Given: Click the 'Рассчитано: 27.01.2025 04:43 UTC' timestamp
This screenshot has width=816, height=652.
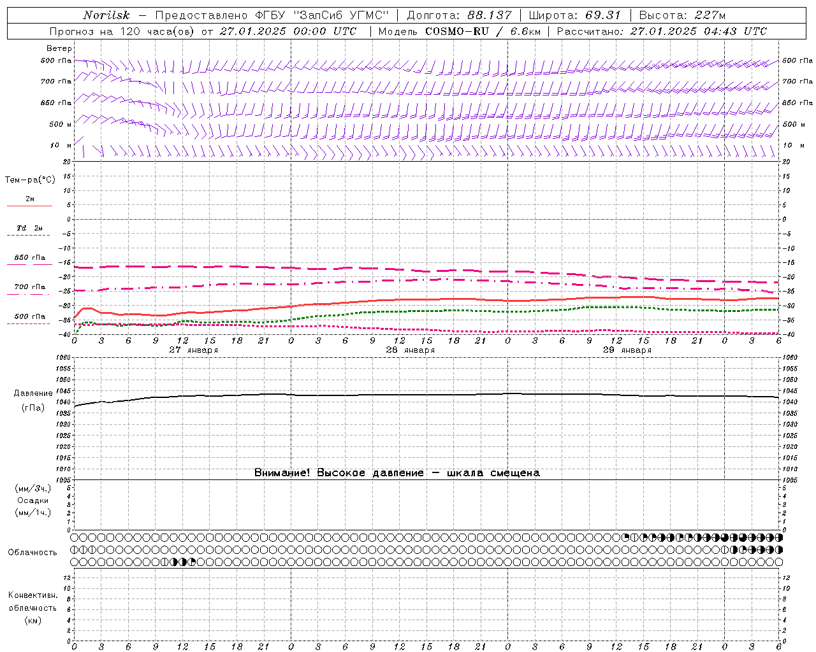Looking at the screenshot, I should point(662,31).
